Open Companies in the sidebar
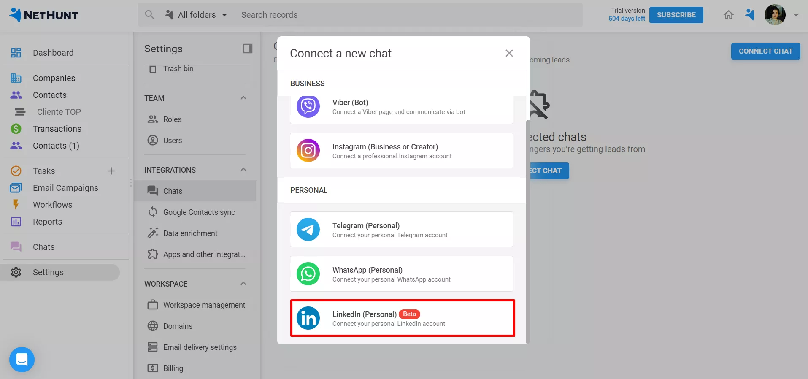The image size is (808, 379). pyautogui.click(x=54, y=78)
